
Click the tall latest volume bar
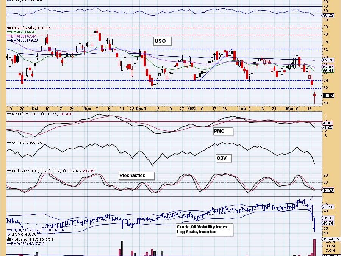[314, 248]
